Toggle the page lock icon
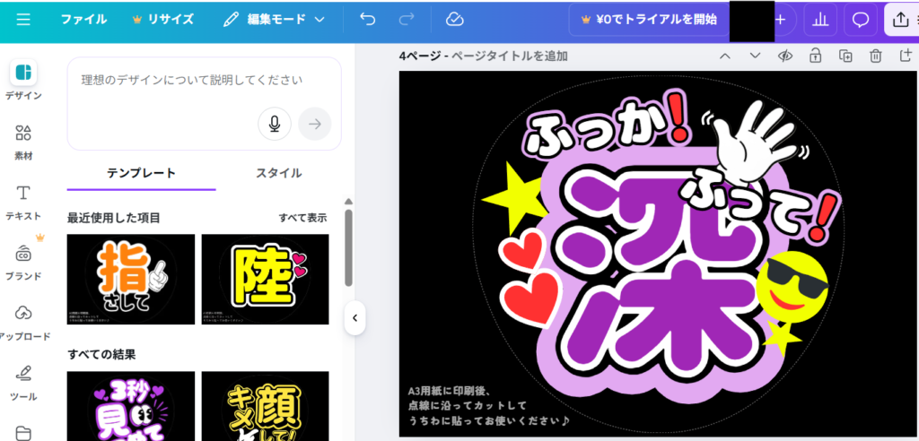 pos(815,56)
